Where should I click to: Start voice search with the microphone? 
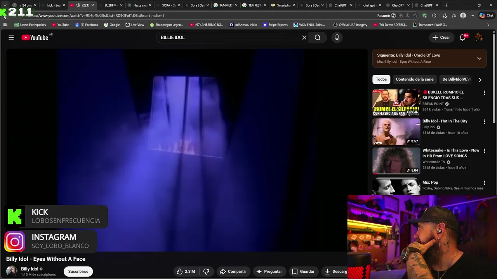point(337,38)
